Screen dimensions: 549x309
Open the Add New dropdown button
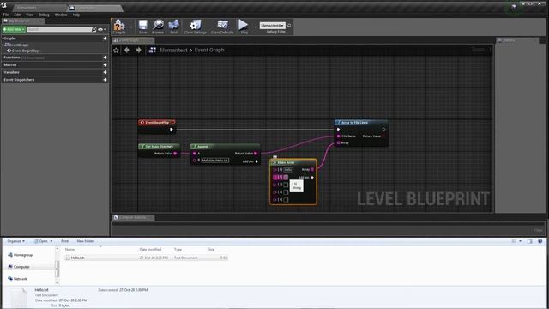tap(14, 29)
